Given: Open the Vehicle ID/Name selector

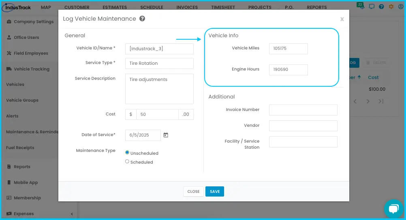Looking at the screenshot, I should click(x=159, y=49).
